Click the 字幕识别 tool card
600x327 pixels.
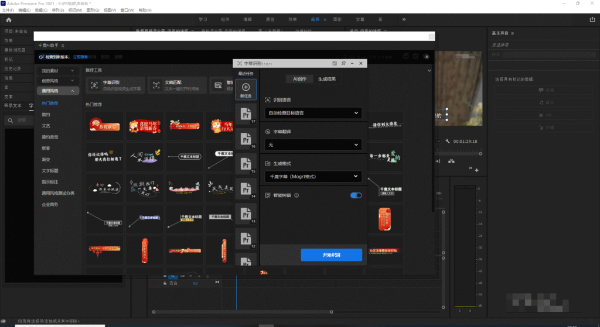point(114,85)
